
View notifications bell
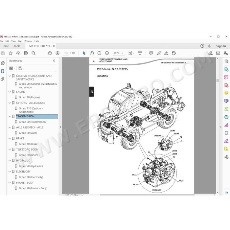point(209,46)
